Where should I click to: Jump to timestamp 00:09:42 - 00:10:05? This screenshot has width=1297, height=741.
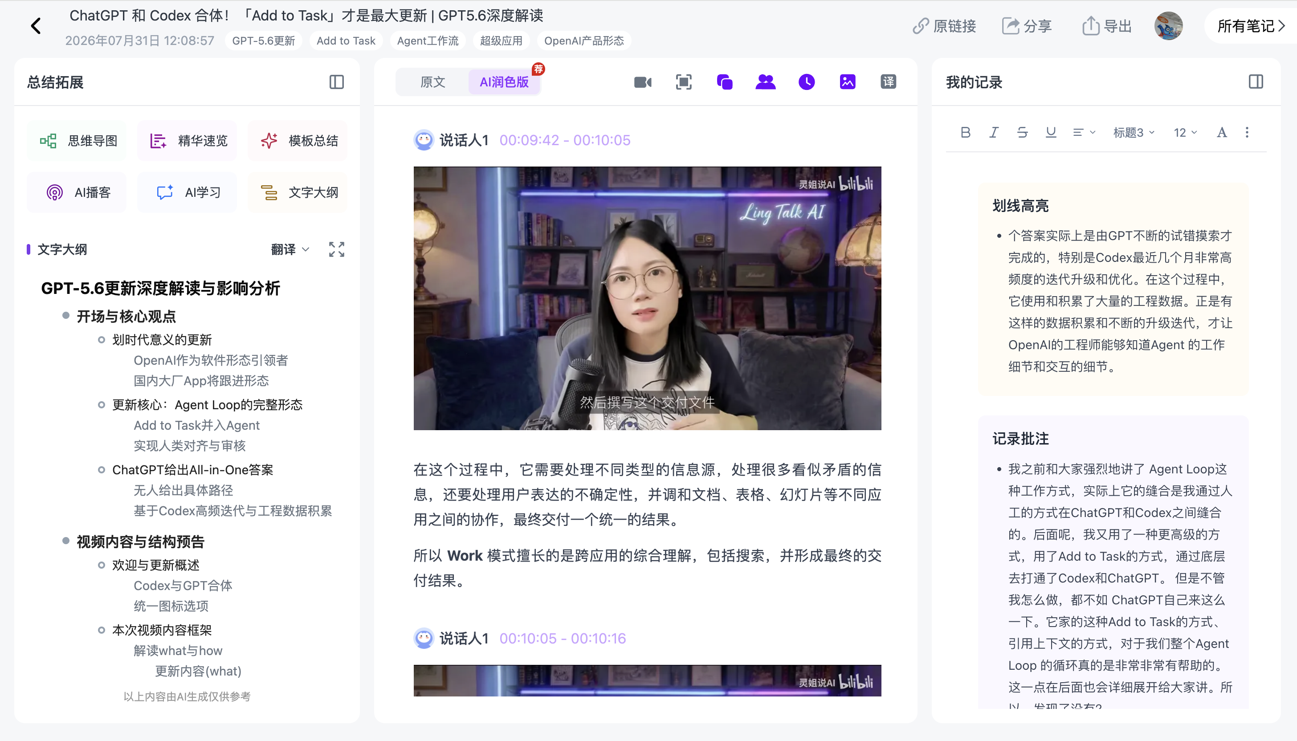(564, 140)
